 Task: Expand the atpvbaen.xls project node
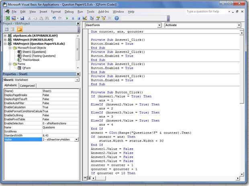pyautogui.click(x=5, y=36)
